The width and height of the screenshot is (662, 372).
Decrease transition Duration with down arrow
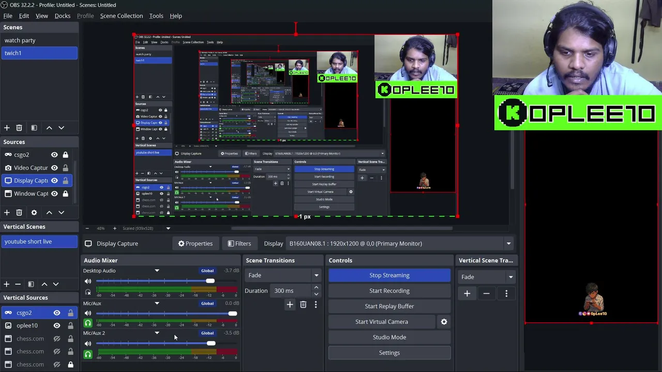pos(316,294)
